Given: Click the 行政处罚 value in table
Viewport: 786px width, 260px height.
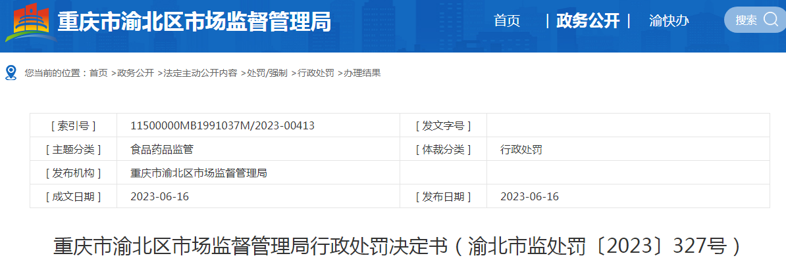Looking at the screenshot, I should pyautogui.click(x=521, y=149).
